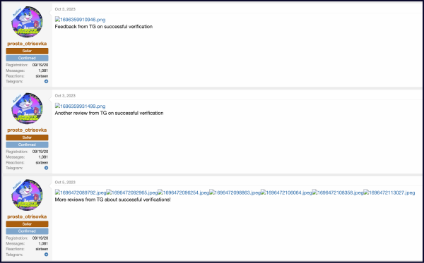Click Confirmed badge in the 'Feedback from TG' post
Screen dimensions: 424x263
point(27,59)
